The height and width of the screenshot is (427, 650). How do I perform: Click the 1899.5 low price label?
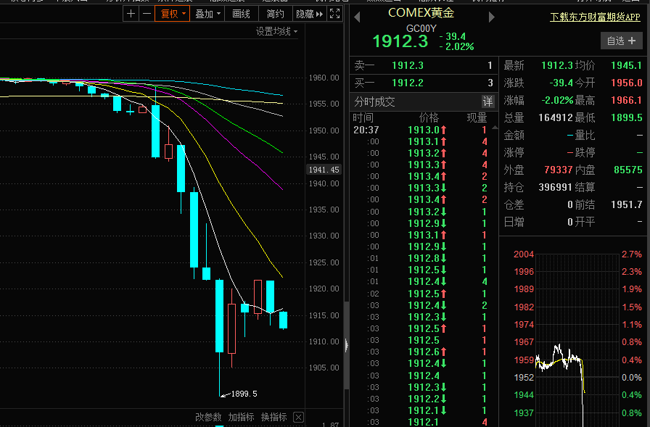(x=244, y=394)
